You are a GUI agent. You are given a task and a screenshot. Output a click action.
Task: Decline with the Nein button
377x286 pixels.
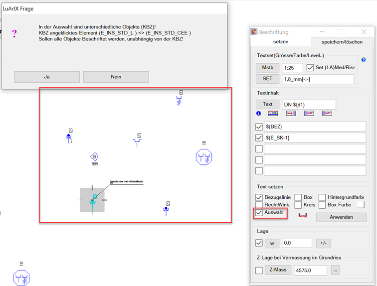(116, 77)
